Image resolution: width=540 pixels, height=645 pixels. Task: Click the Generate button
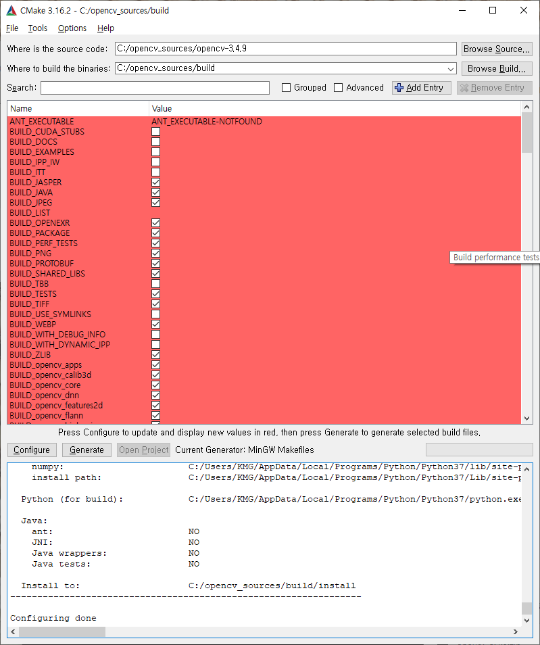[x=87, y=450]
